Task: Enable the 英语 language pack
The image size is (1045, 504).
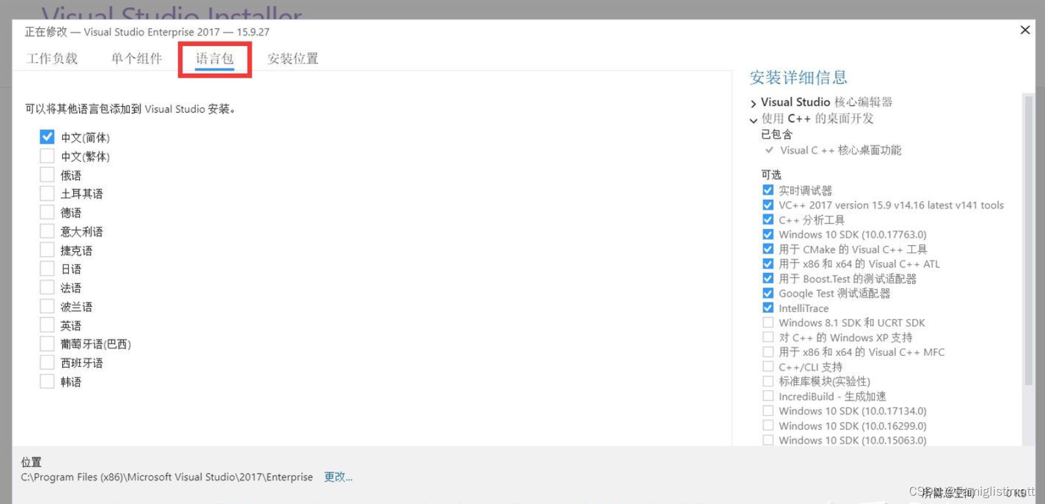Action: click(47, 325)
